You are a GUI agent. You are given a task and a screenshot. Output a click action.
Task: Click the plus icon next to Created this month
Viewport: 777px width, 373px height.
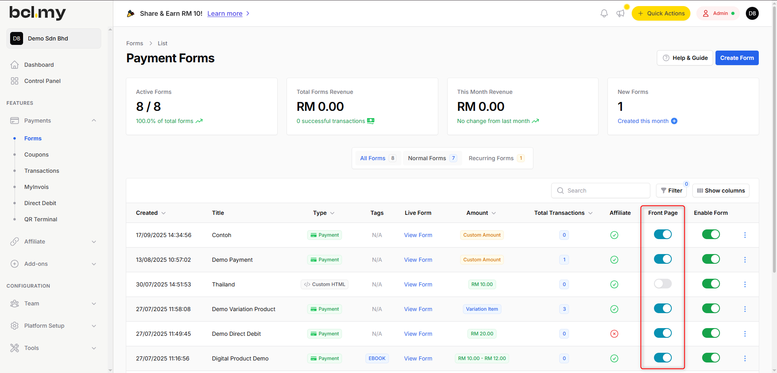[x=674, y=121]
